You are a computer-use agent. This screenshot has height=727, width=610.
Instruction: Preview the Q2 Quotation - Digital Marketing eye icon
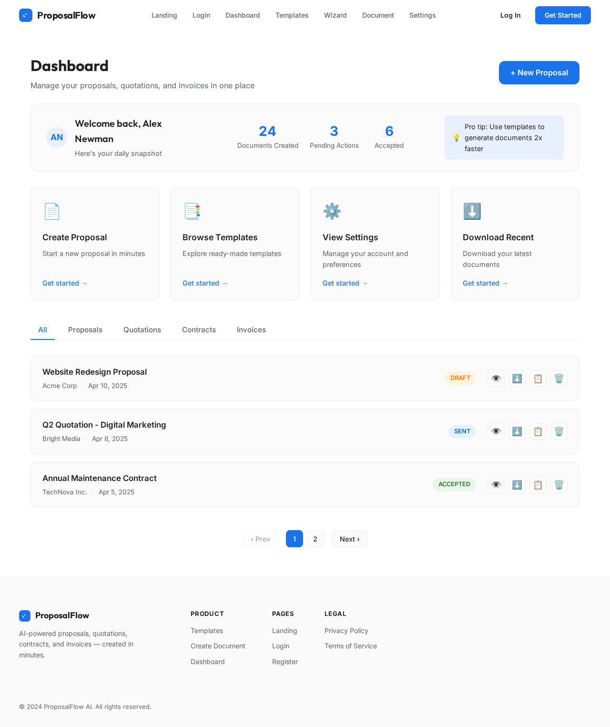[496, 431]
